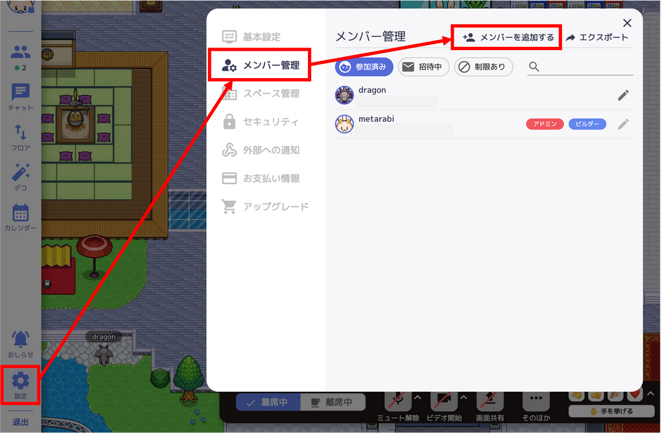Screen dimensions: 661x433
Task: Click the ビデオ開始 camera icon
Action: point(444,402)
